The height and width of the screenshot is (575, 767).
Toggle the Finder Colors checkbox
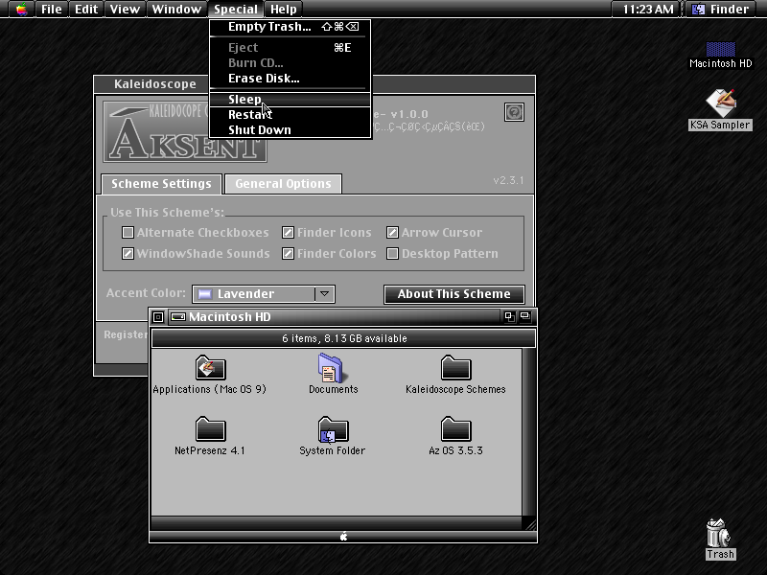289,253
